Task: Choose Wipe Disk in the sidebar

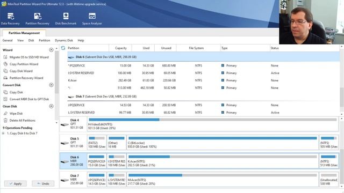Action: coord(16,114)
